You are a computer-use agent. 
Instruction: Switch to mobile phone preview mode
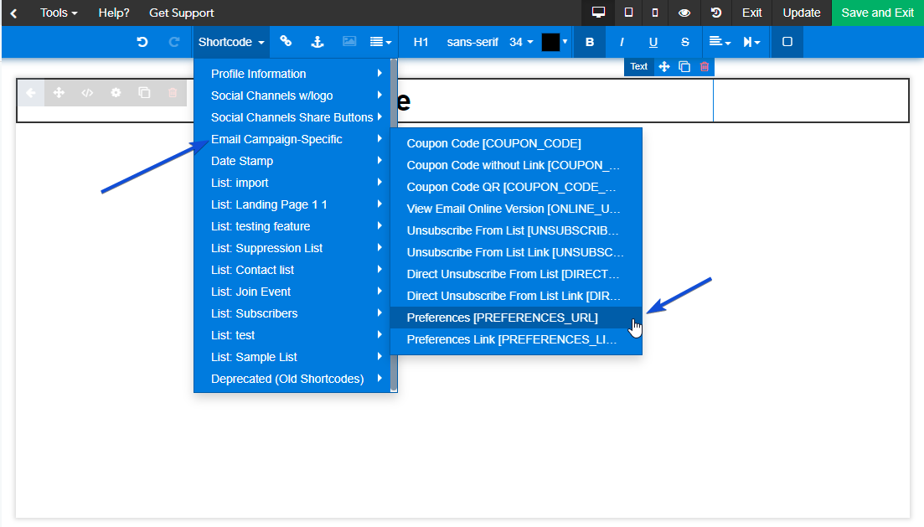pos(655,13)
